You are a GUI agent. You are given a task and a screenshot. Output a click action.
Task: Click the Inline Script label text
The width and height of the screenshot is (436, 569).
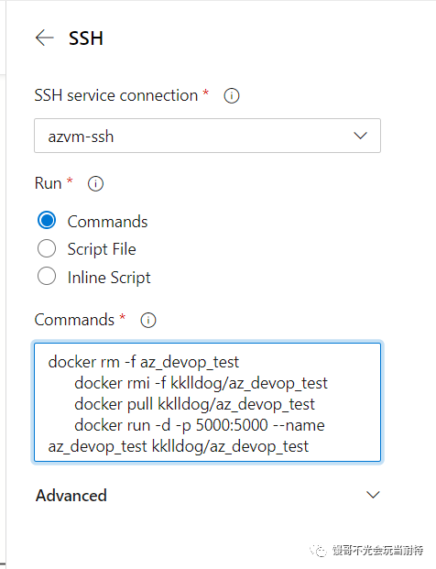click(109, 278)
